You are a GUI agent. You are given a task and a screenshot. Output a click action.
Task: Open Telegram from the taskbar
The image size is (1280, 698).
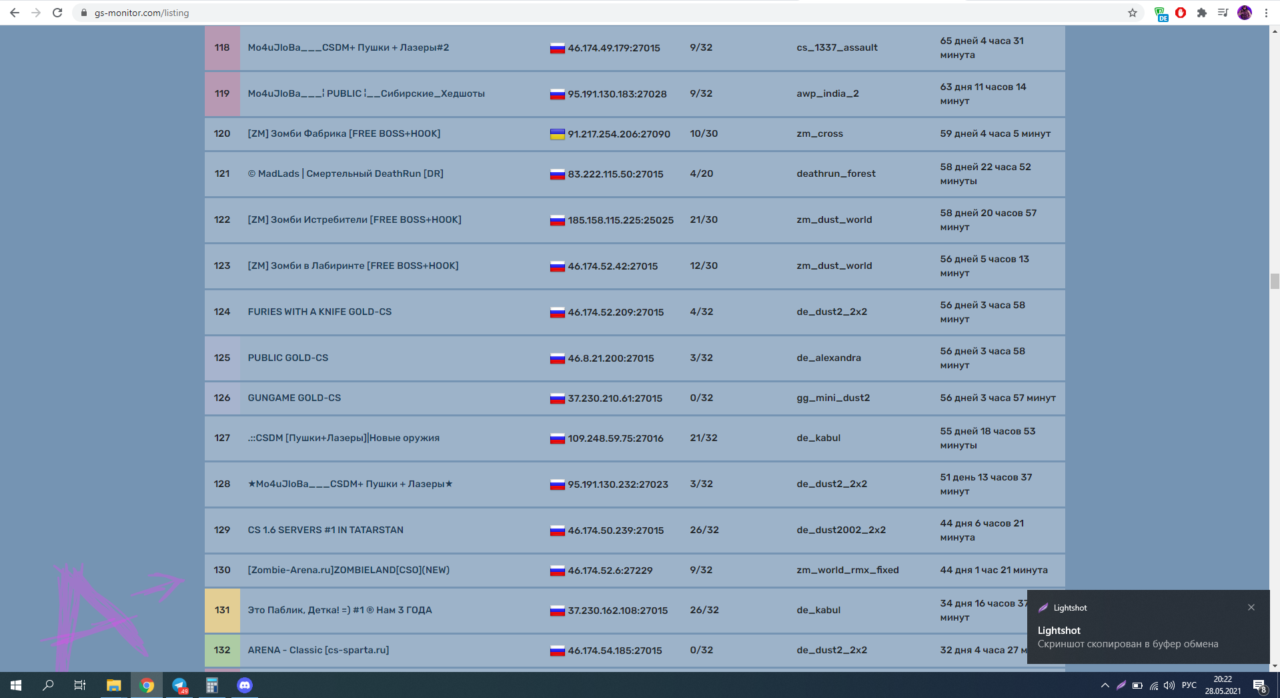click(x=179, y=685)
